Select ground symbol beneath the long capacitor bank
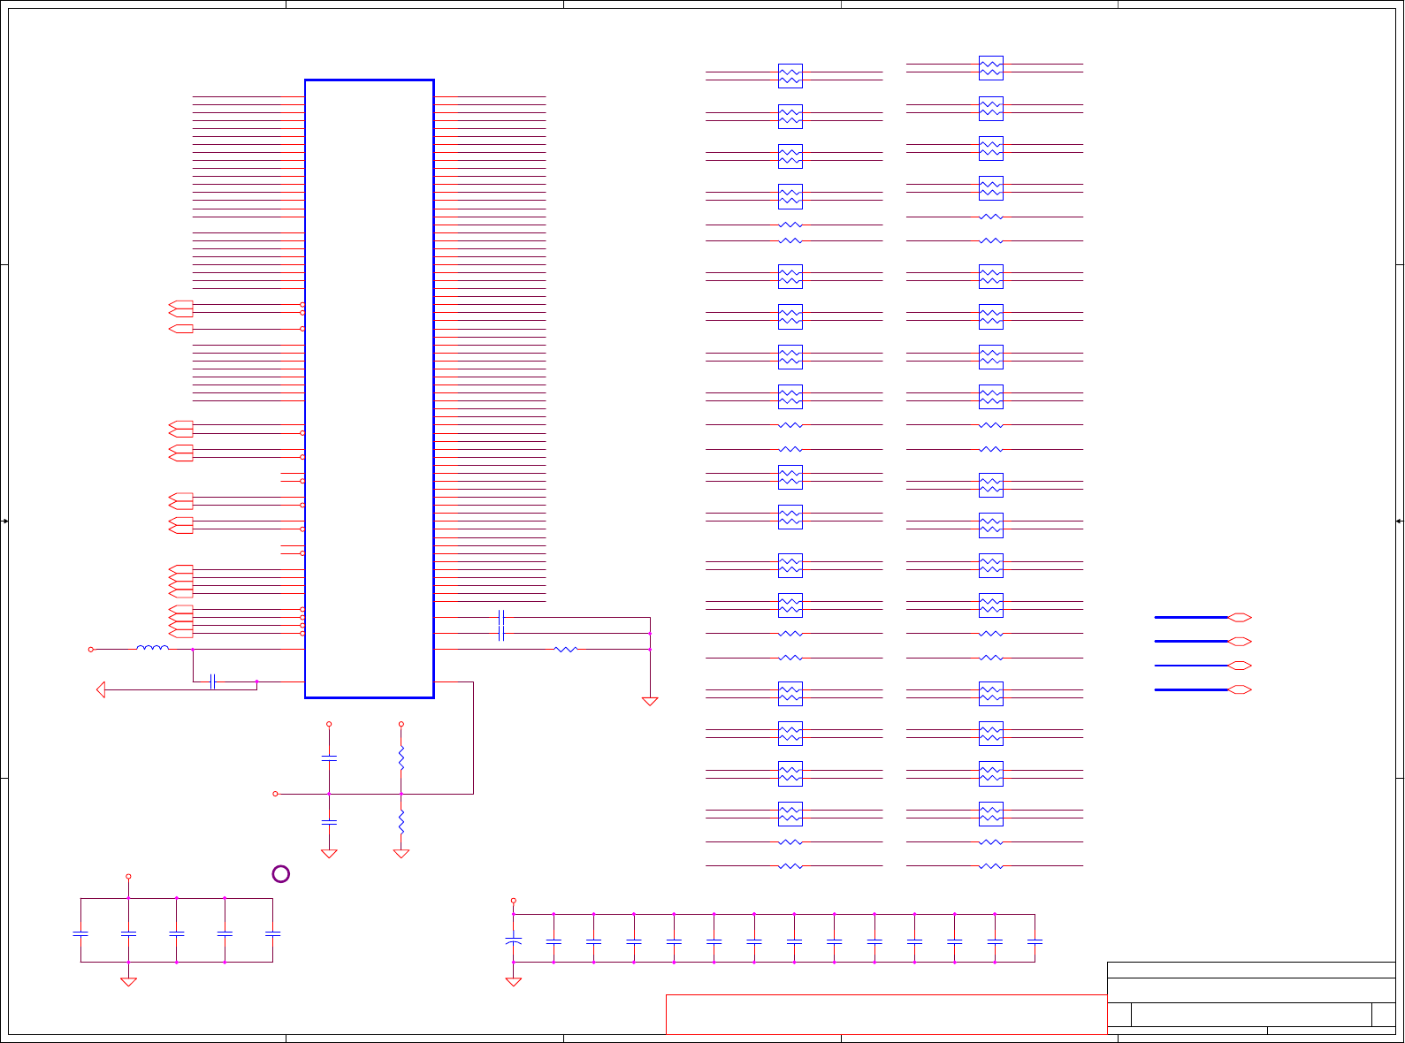 (513, 981)
